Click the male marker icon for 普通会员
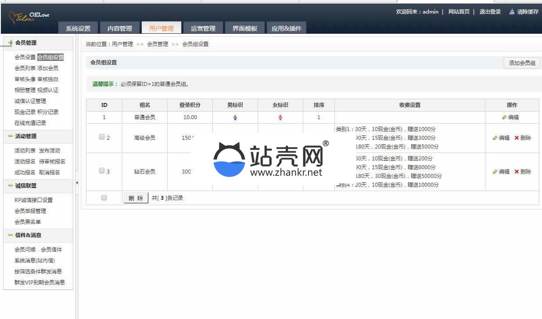Viewport: 542px width, 319px height. point(235,117)
